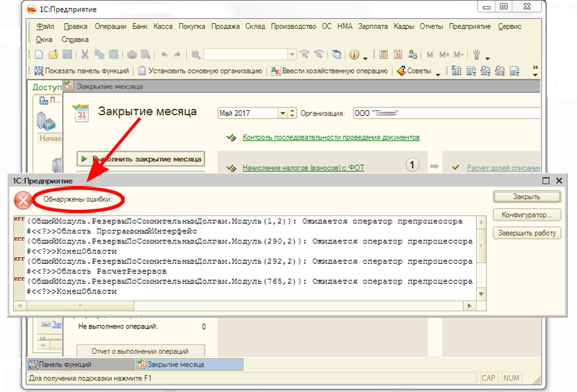The image size is (577, 392).
Task: Open dropdown arrow next to info icon
Action: coord(365,58)
